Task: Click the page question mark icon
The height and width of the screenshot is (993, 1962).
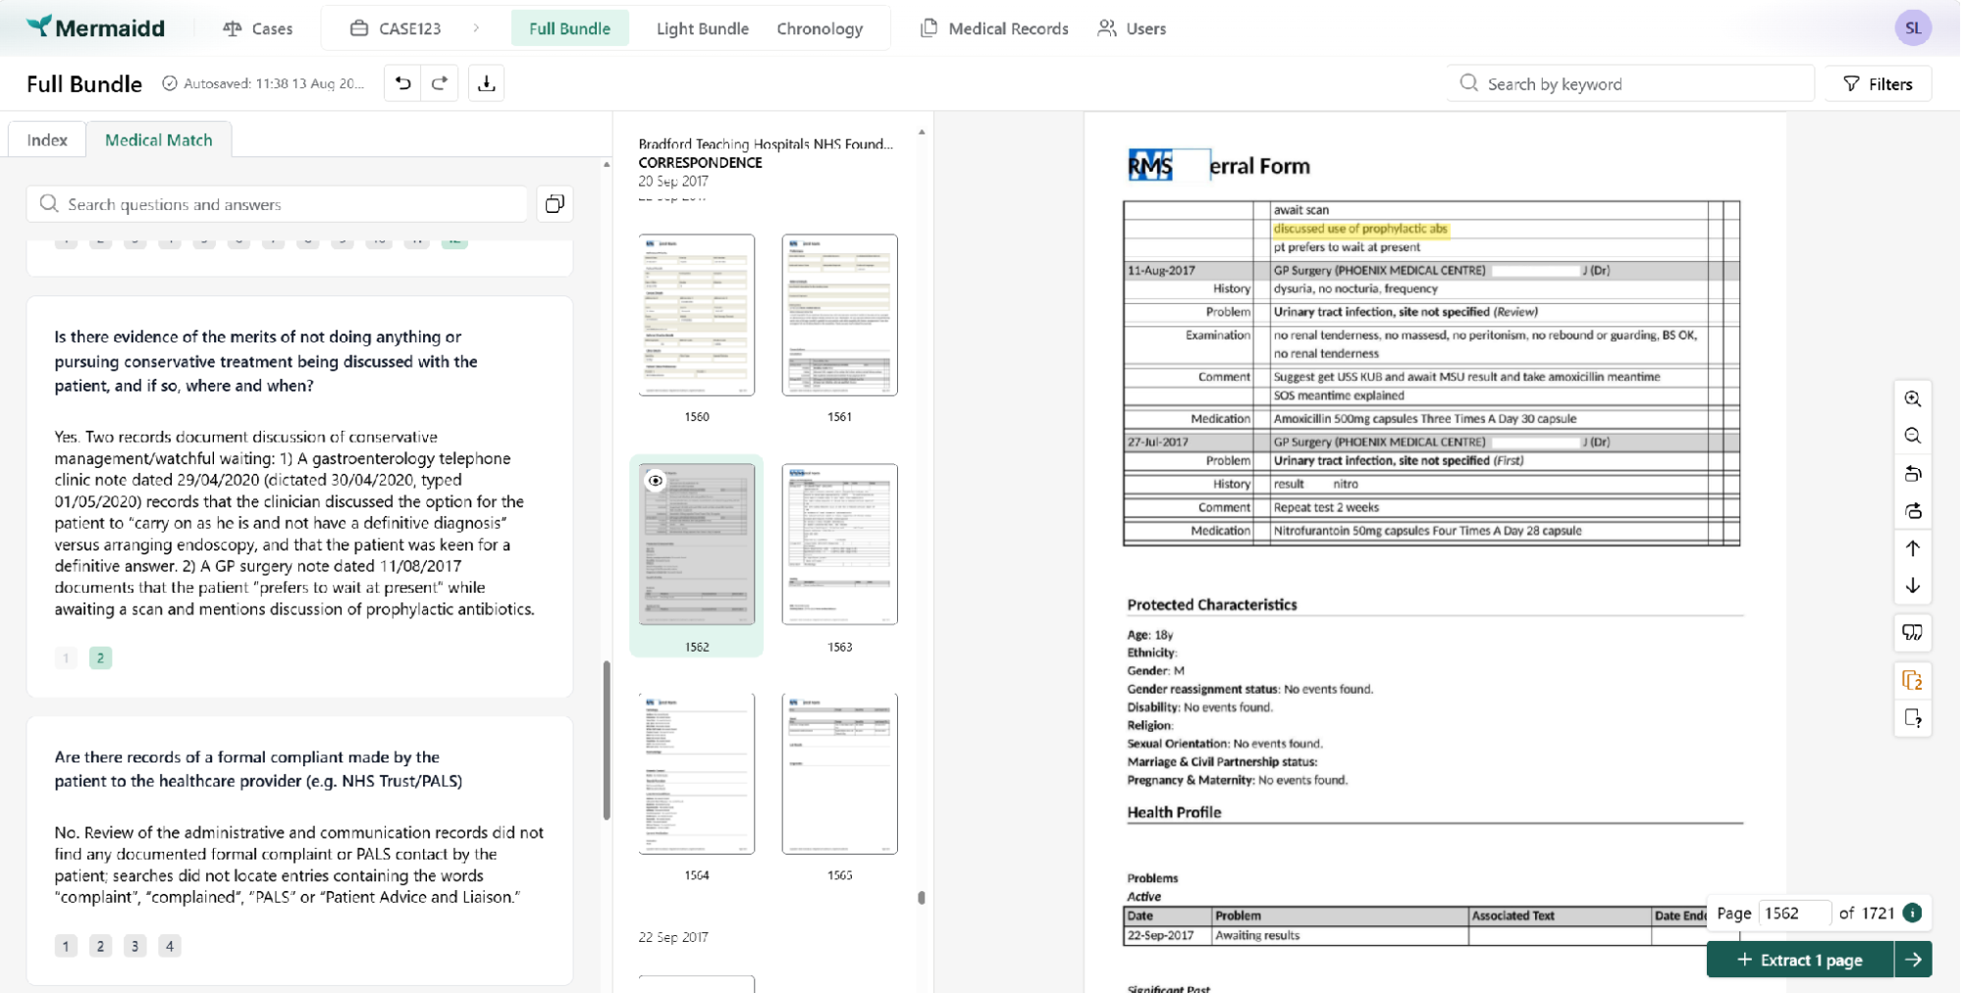Action: tap(1912, 718)
